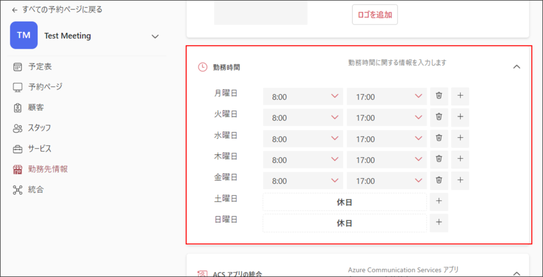Delete Friday (金曜日) hours with trash icon

(439, 181)
